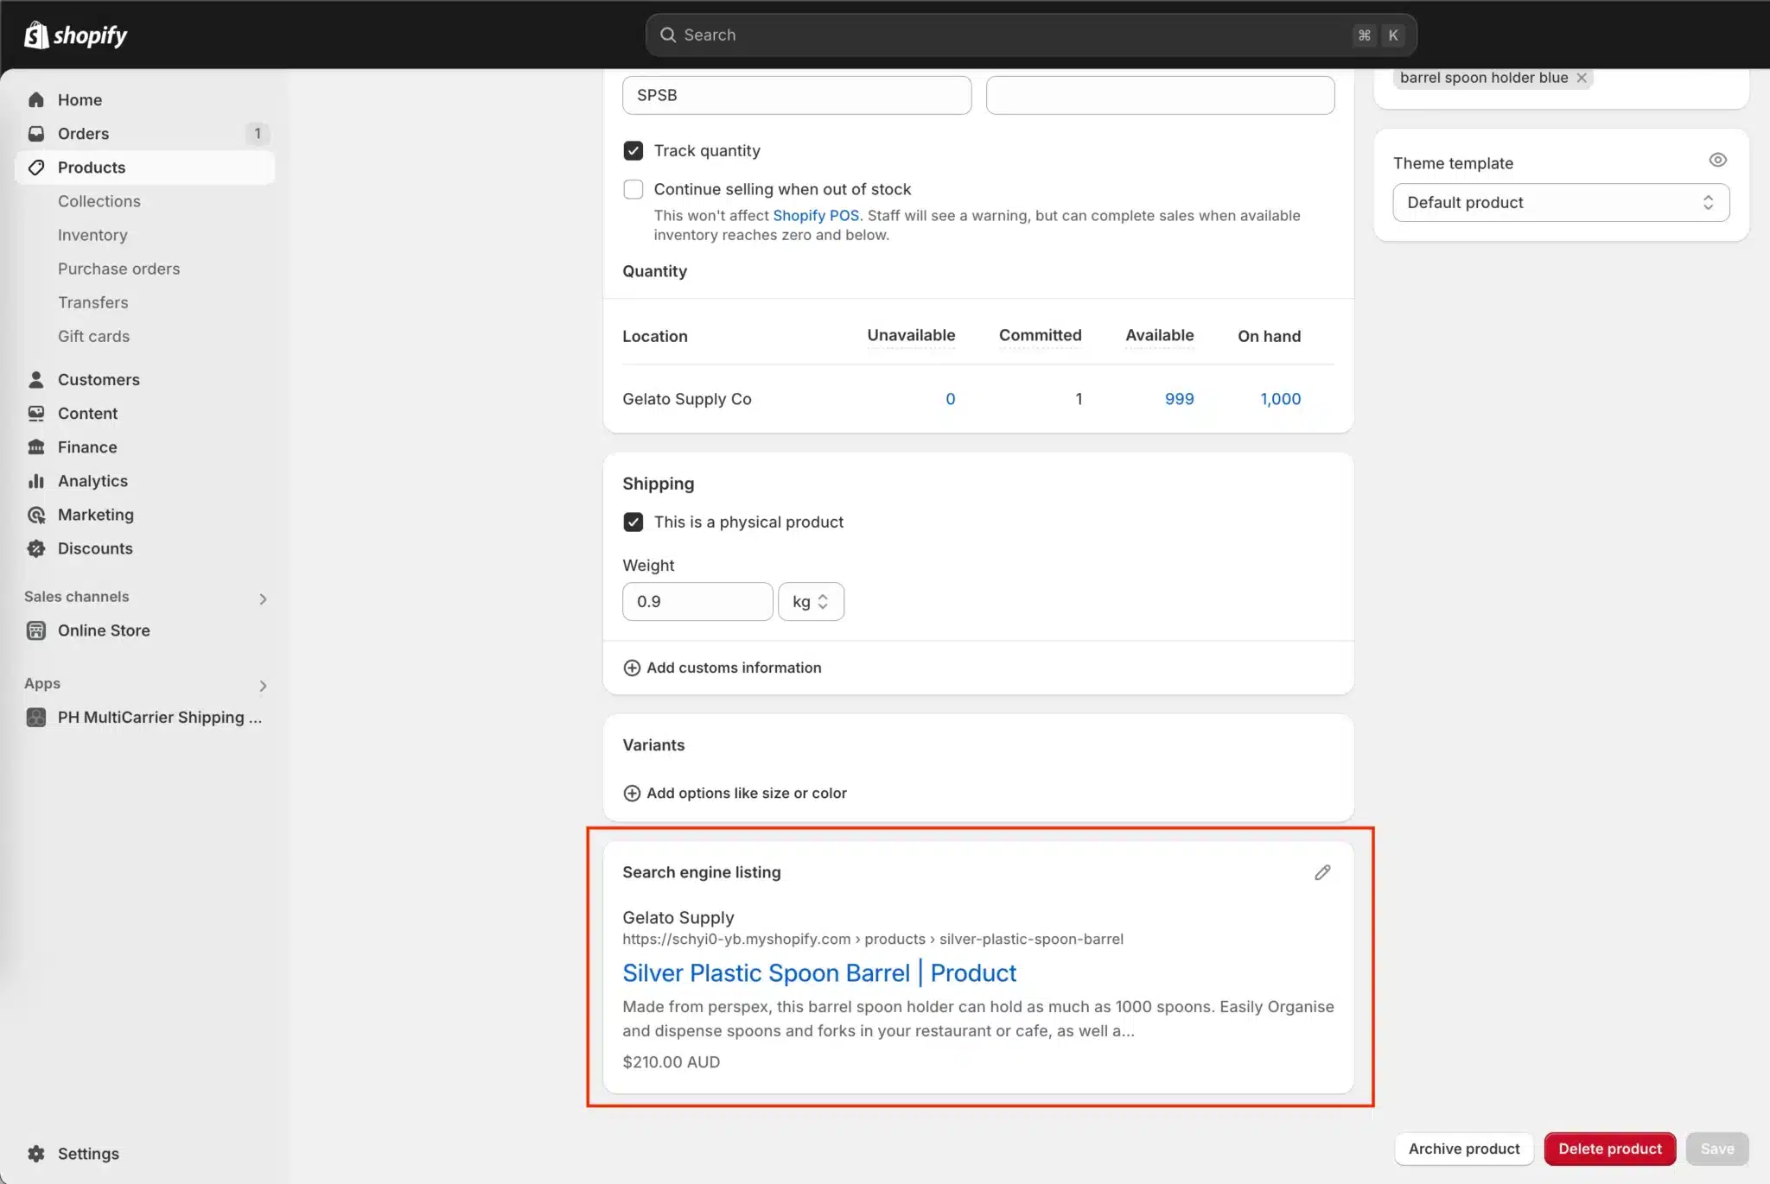Open the PH MultiCarrier Shipping app
1770x1184 pixels.
158,717
